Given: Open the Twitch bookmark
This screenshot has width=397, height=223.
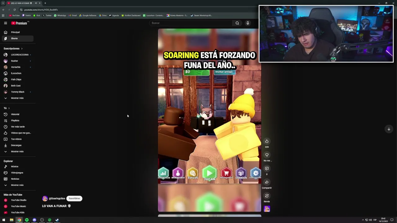Looking at the screenshot, I should (26, 15).
